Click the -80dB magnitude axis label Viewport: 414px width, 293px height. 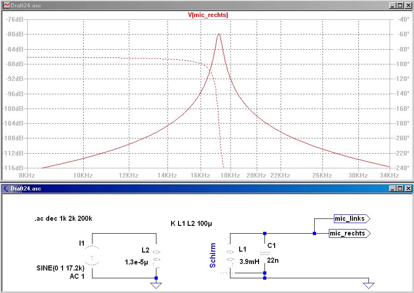(x=14, y=34)
